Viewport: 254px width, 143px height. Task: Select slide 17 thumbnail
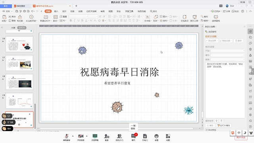[x=19, y=63]
